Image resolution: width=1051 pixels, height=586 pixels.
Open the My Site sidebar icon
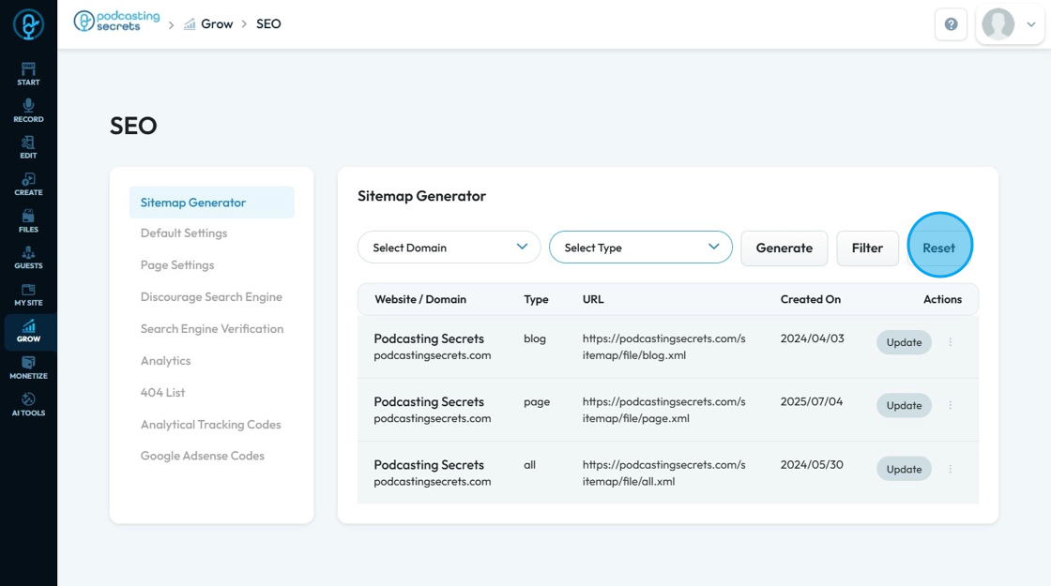(x=28, y=294)
